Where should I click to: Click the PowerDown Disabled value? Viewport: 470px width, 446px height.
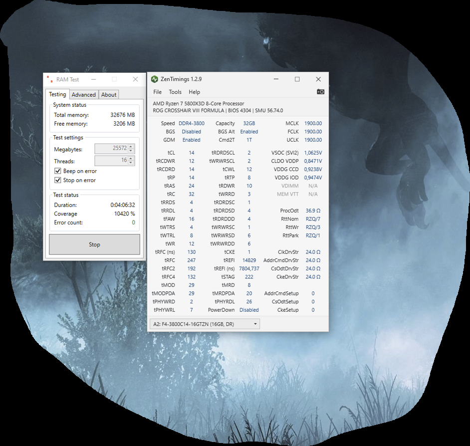coord(249,310)
